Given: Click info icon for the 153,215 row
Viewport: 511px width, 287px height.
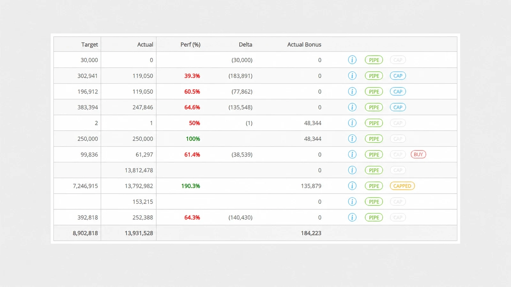Looking at the screenshot, I should [x=352, y=202].
